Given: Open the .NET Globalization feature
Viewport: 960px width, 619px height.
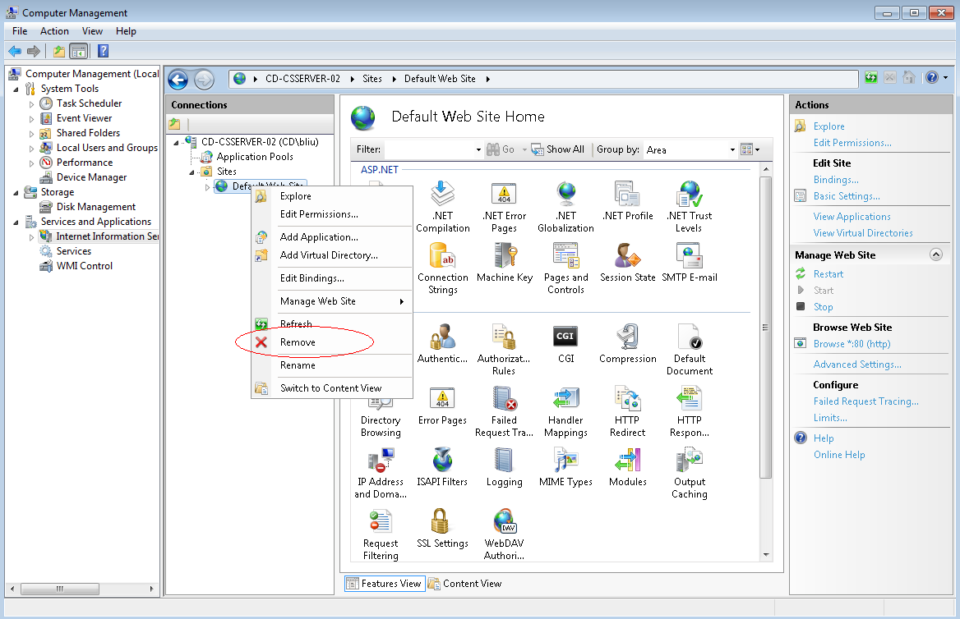Looking at the screenshot, I should click(565, 207).
